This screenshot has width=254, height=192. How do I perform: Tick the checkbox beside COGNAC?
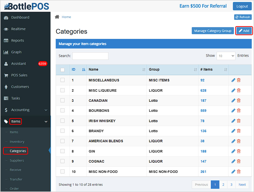tap(62, 161)
